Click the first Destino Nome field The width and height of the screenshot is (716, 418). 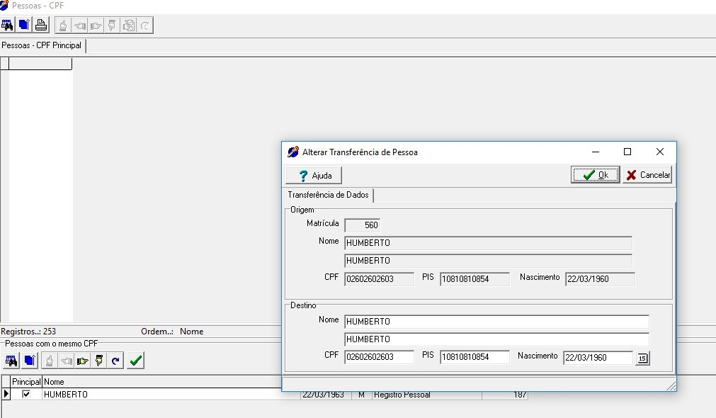(x=496, y=322)
